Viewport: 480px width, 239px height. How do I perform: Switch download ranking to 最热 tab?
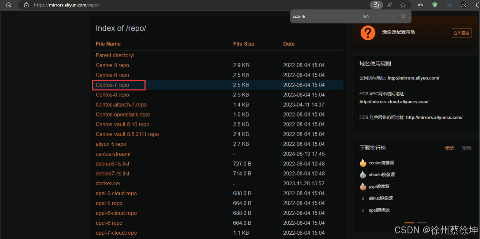coord(450,148)
